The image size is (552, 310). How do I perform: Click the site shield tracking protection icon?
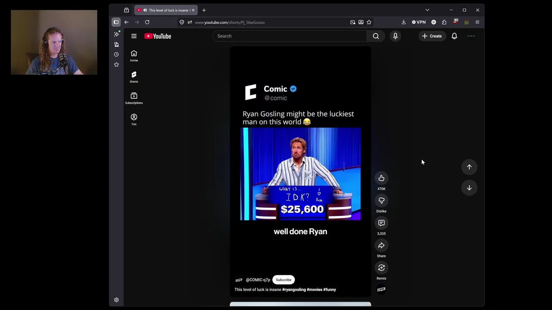pyautogui.click(x=182, y=22)
